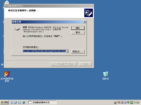Screen dimensions: 141x105
Task: Launch Internet Explorer from quick launch
Action: tap(24, 102)
